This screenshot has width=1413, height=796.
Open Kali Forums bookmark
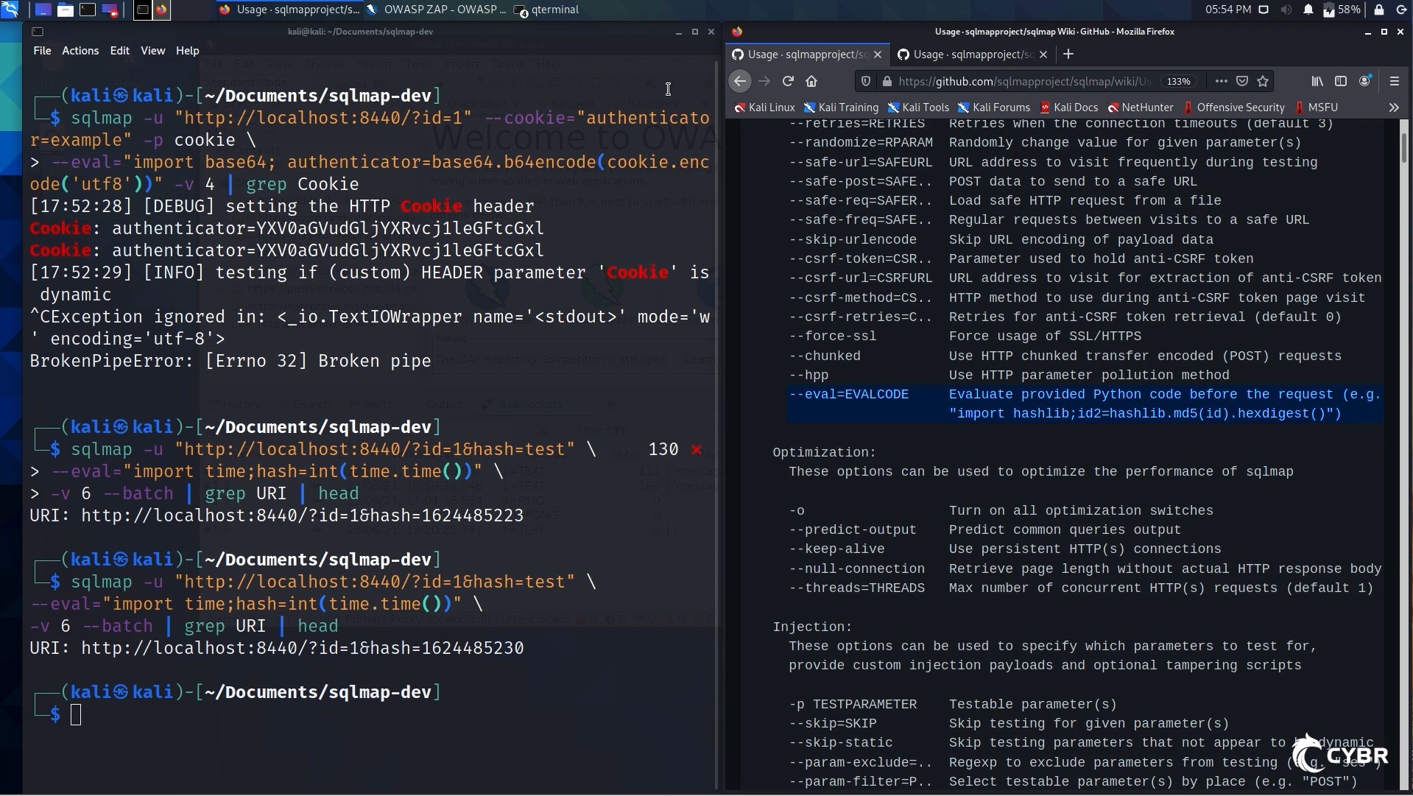click(994, 108)
